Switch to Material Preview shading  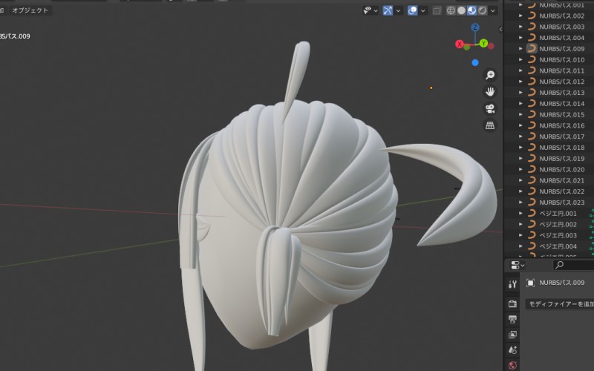click(471, 10)
